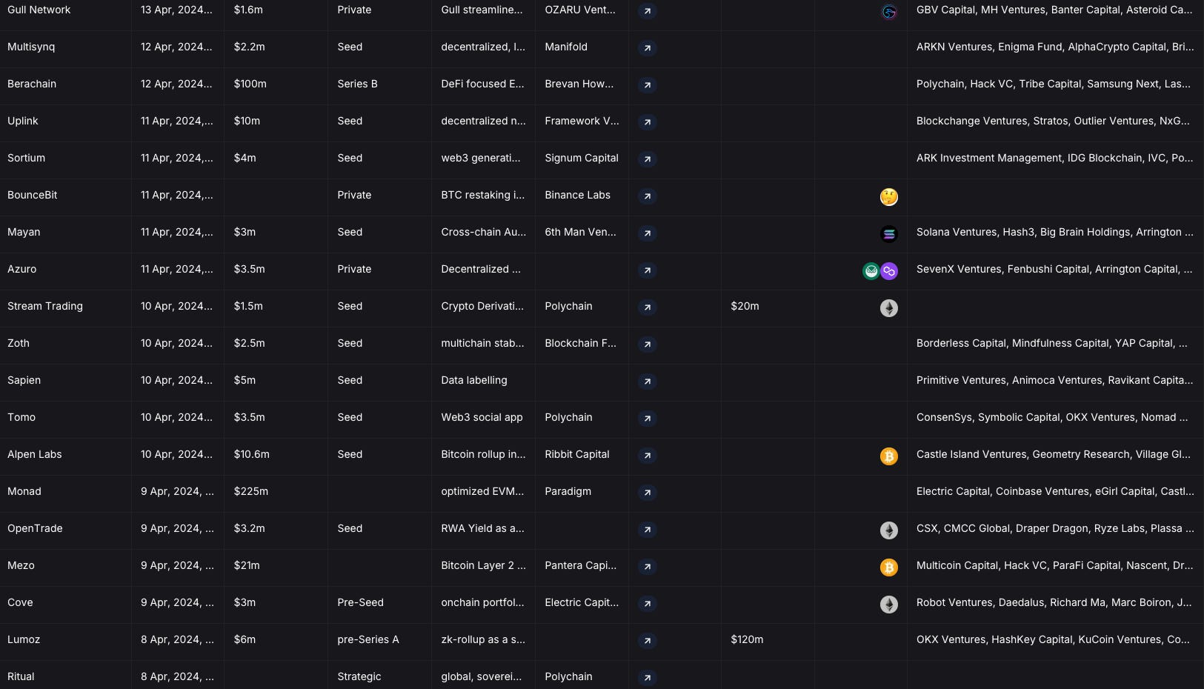Image resolution: width=1204 pixels, height=689 pixels.
Task: Open the source link arrow for Sapien
Action: (x=648, y=382)
